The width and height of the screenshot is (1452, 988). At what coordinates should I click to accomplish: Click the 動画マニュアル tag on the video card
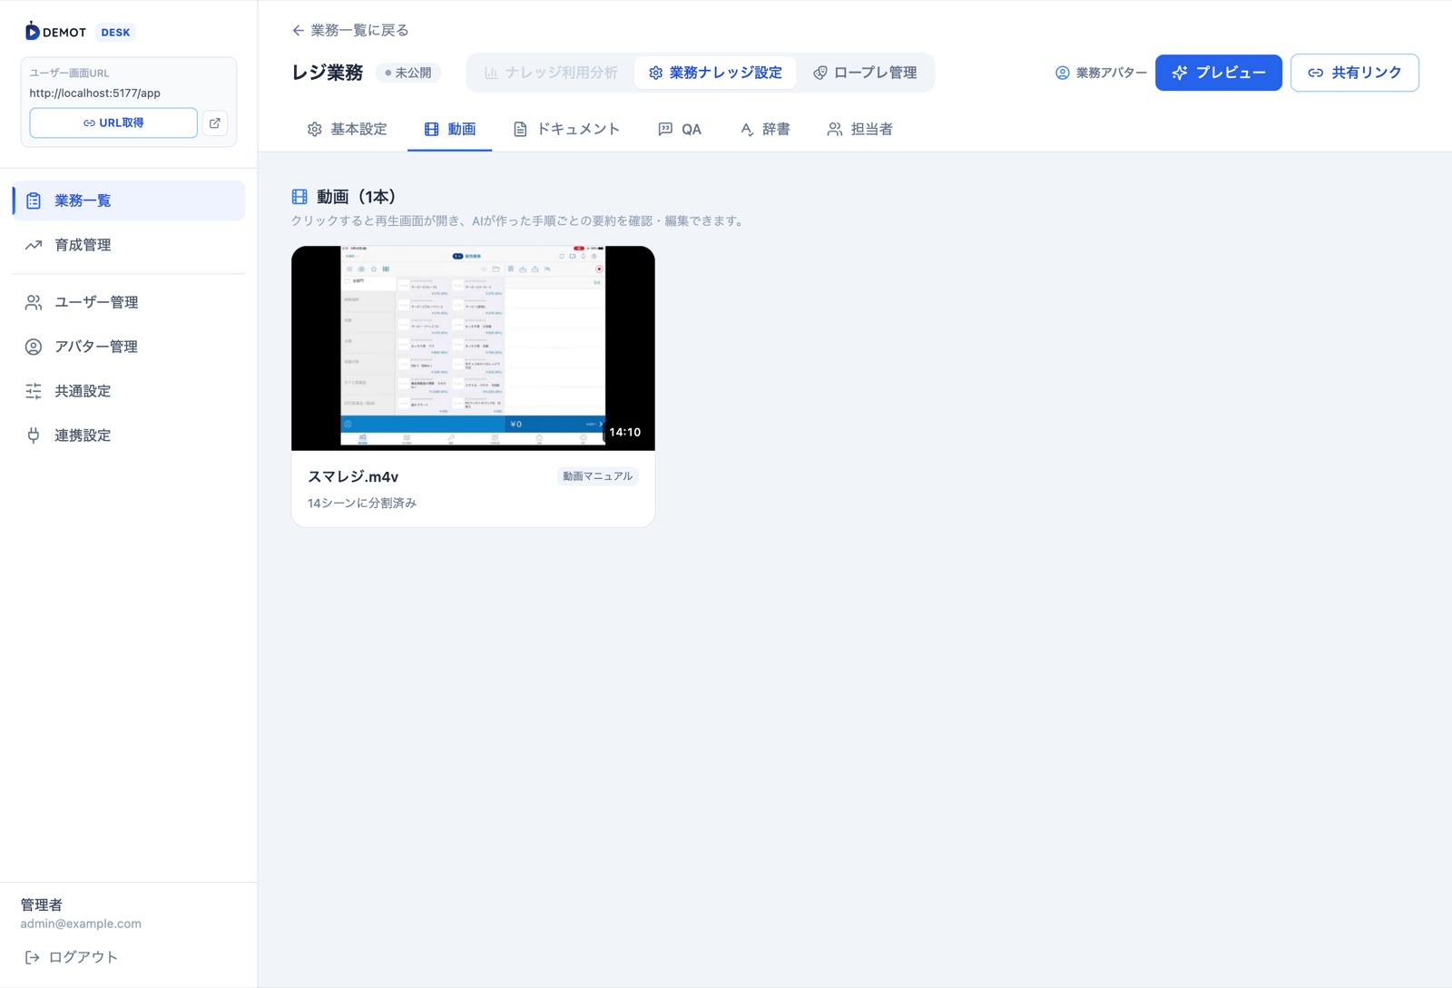597,476
